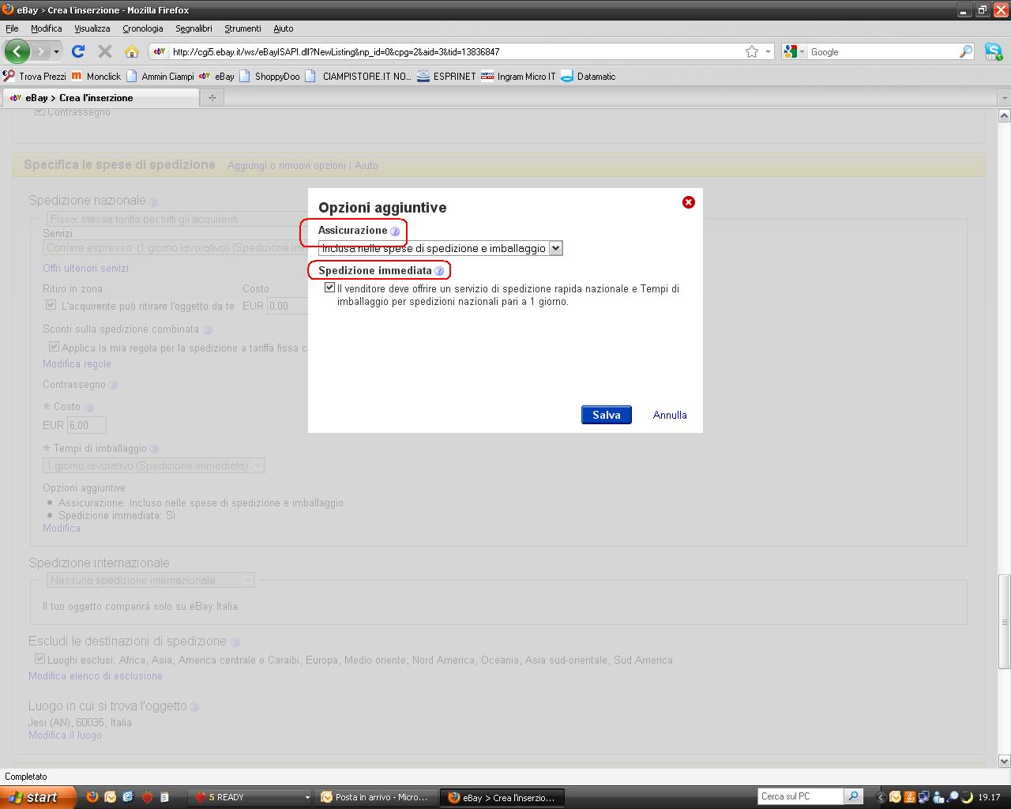Click the Modifica regole link
The width and height of the screenshot is (1011, 809).
click(77, 364)
